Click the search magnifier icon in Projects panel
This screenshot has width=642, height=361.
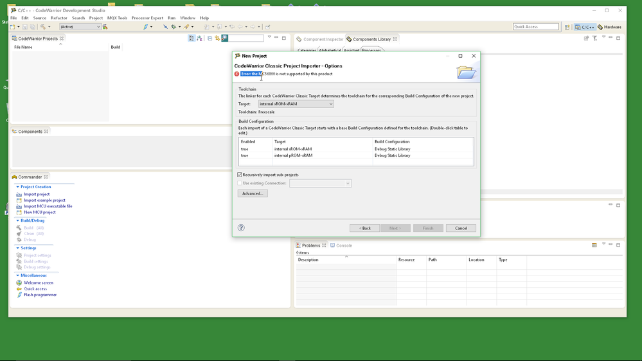pos(225,38)
